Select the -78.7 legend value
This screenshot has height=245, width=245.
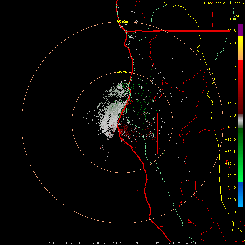pos(231,176)
